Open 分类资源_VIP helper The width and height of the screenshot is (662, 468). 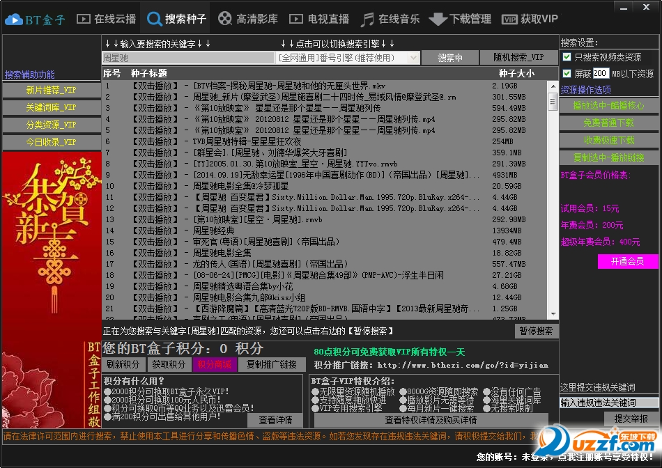coord(51,125)
